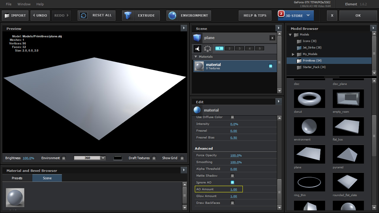Disable the Ignore AO checkbox
Image resolution: width=379 pixels, height=213 pixels.
click(x=232, y=183)
